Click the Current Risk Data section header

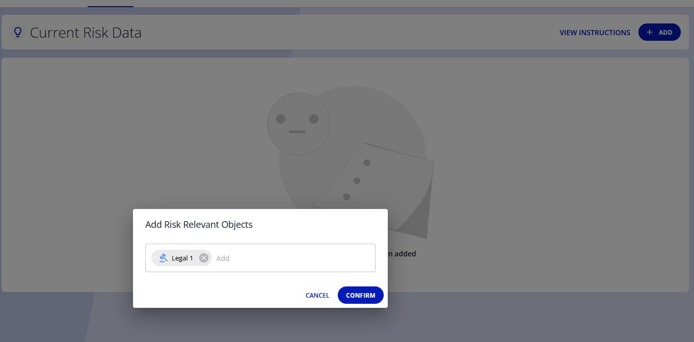86,32
